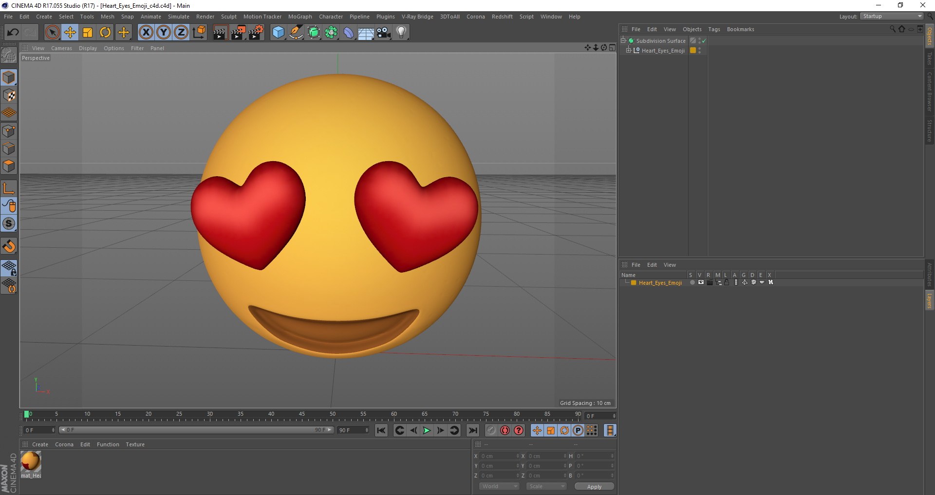Select the mat_Hea material thumbnail
The width and height of the screenshot is (935, 495).
(31, 461)
